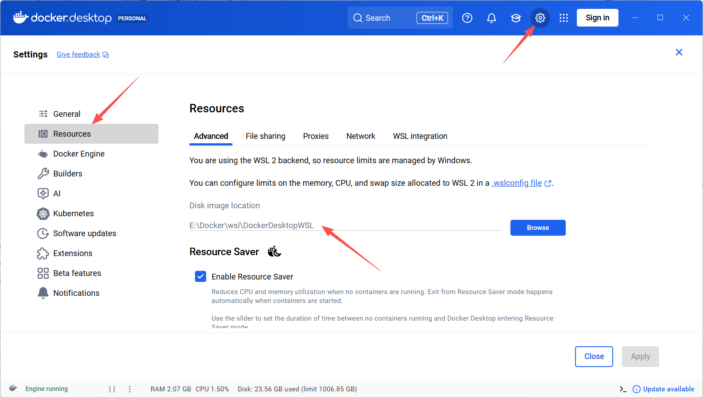Open the terminal icon in the status bar
The width and height of the screenshot is (703, 398).
pos(623,389)
